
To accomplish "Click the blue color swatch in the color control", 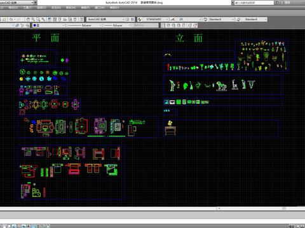I will click(35, 25).
